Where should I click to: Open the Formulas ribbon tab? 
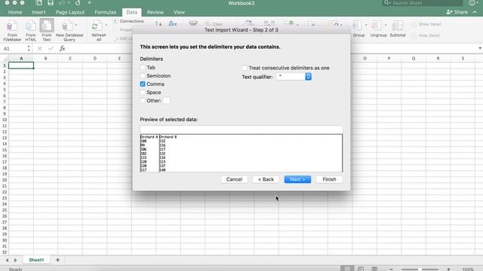[106, 12]
